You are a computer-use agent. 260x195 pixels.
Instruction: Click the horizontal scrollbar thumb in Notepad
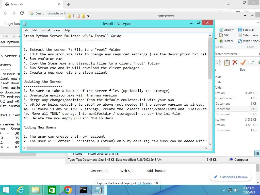(x=68, y=148)
